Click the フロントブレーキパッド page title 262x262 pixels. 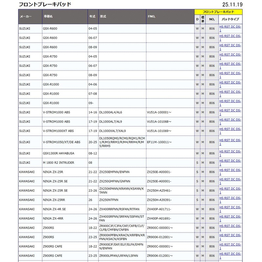pos(45,4)
